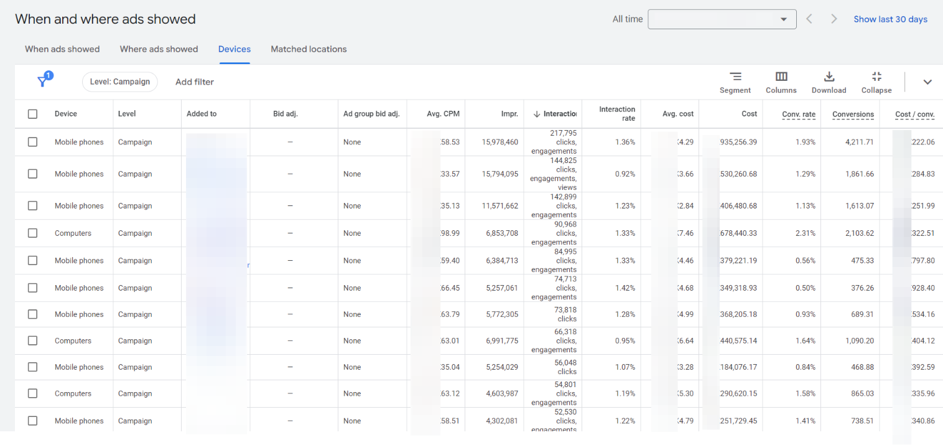Sort by the Conversions header
943x445 pixels.
853,115
